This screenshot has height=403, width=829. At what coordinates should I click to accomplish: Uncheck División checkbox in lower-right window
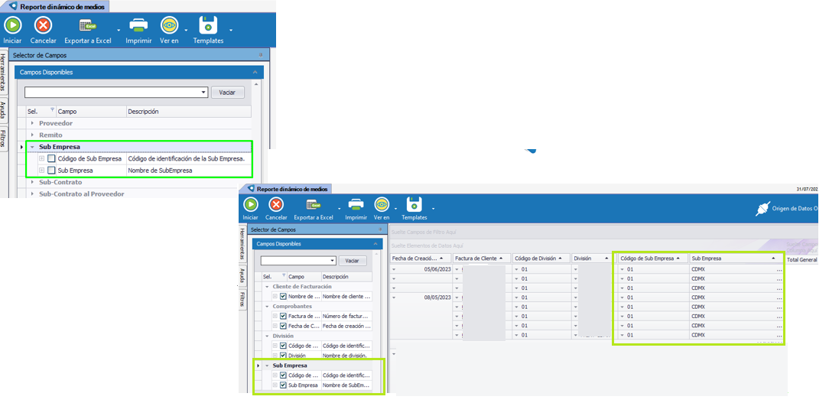coord(283,356)
